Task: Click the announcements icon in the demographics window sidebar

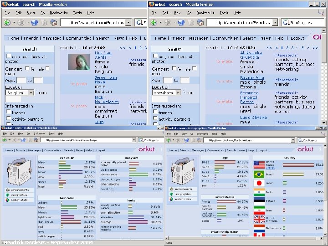Action: (x=172, y=189)
